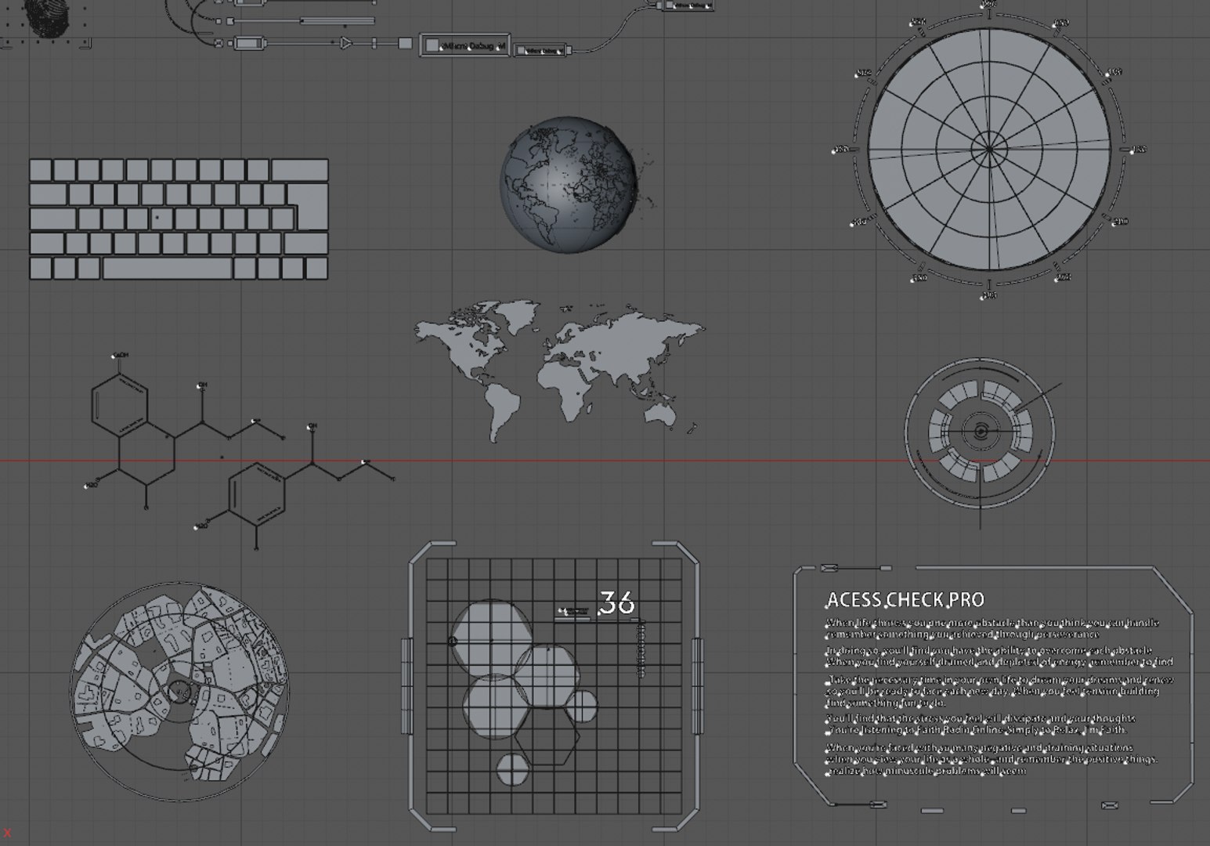Click the ACESS CHECK PRO heading
Image resolution: width=1210 pixels, height=846 pixels.
pos(905,600)
